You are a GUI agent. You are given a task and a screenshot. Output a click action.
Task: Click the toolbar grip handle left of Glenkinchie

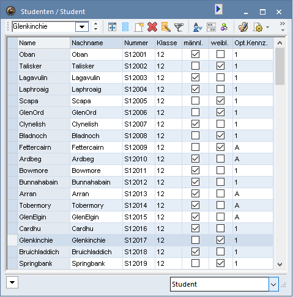[x=8, y=26]
